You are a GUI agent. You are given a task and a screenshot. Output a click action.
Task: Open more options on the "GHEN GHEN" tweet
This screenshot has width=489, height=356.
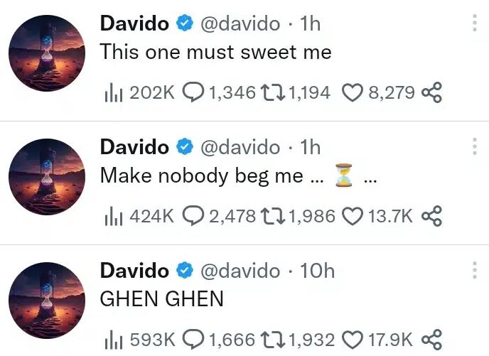coord(475,270)
